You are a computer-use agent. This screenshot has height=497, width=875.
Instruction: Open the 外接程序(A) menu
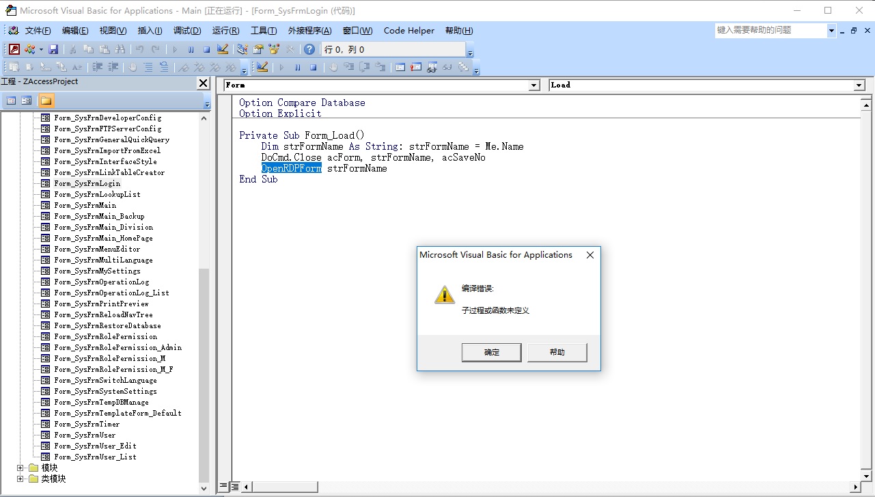(x=309, y=31)
